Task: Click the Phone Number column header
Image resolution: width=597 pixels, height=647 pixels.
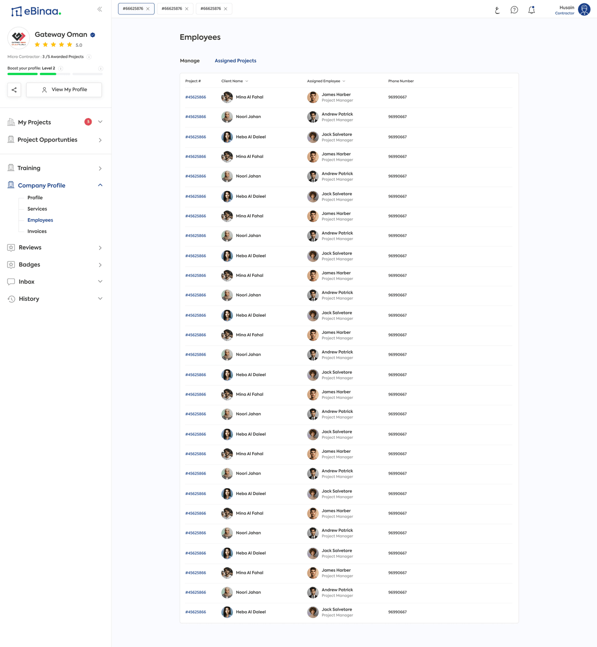Action: point(401,81)
